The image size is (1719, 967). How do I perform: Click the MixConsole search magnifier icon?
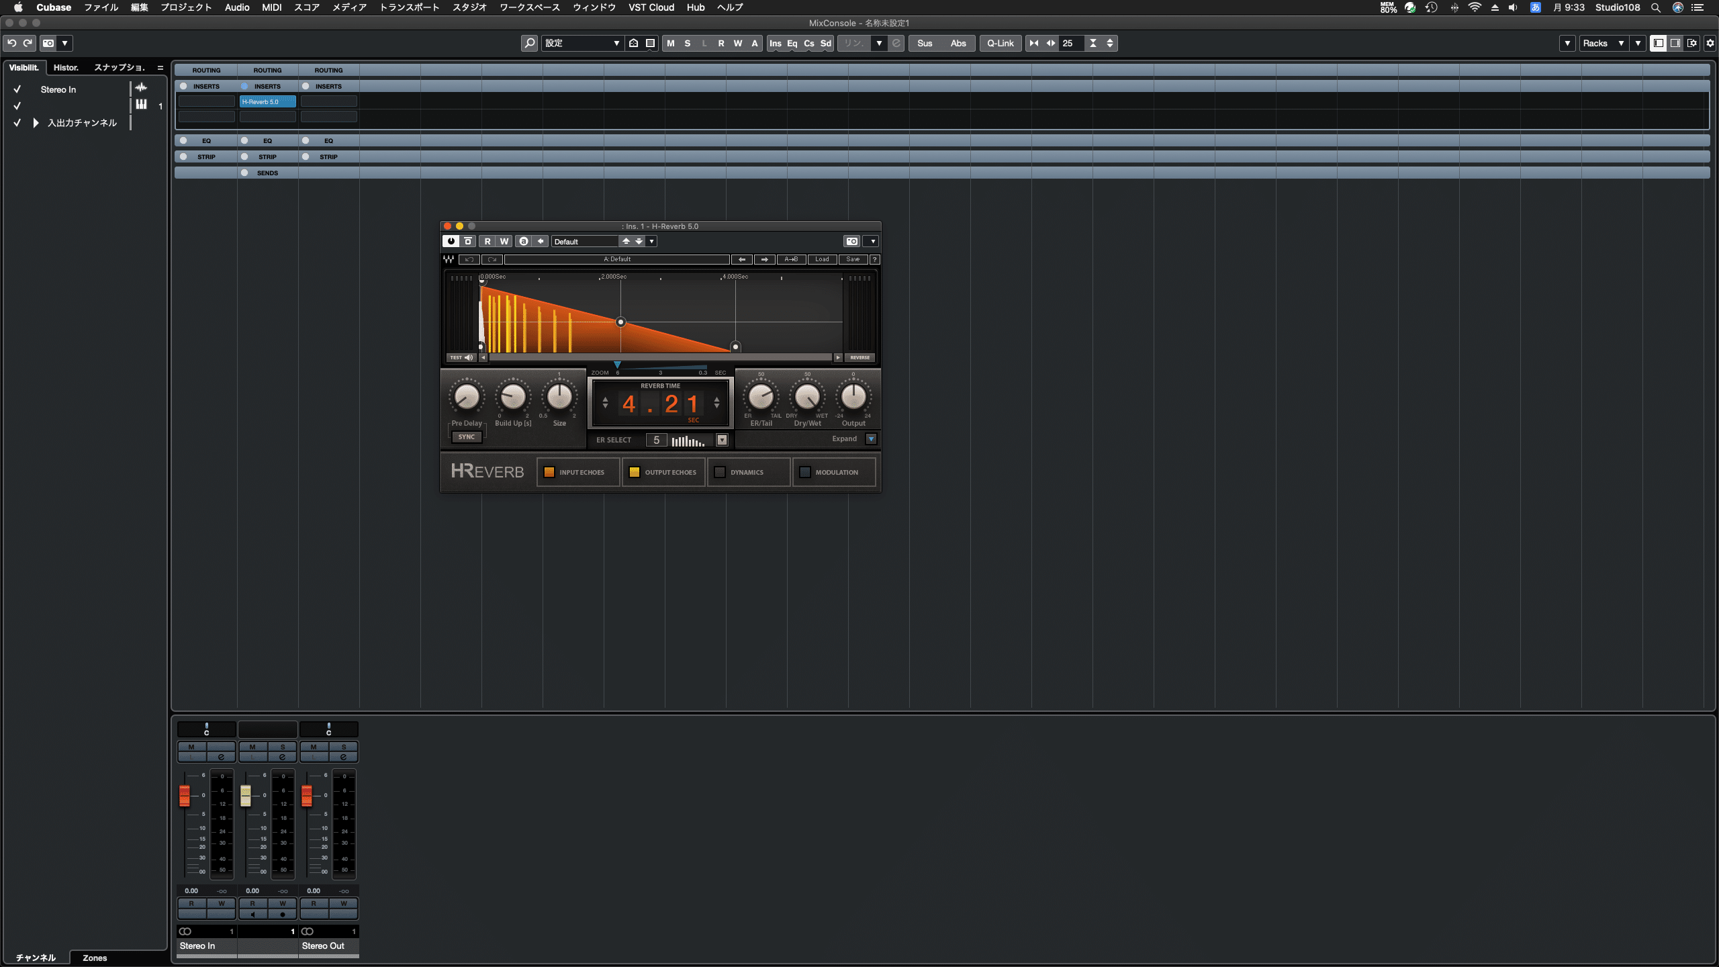click(529, 43)
